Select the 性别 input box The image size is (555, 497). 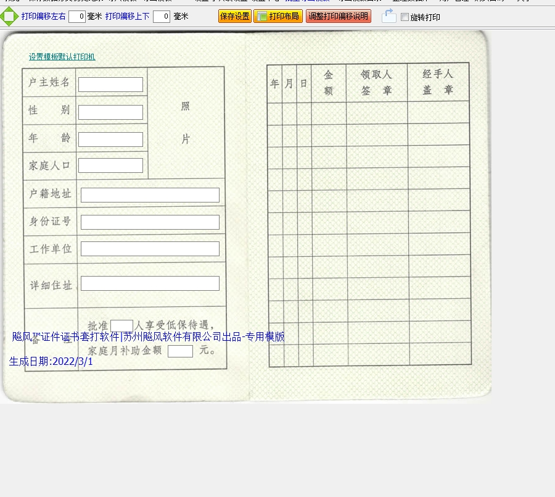point(110,112)
